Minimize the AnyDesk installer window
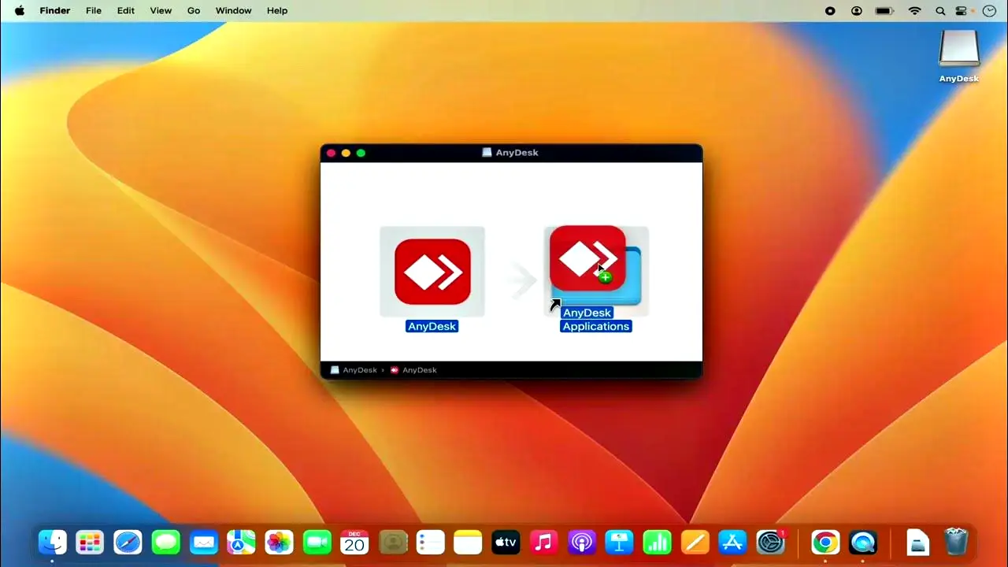1008x567 pixels. (346, 153)
